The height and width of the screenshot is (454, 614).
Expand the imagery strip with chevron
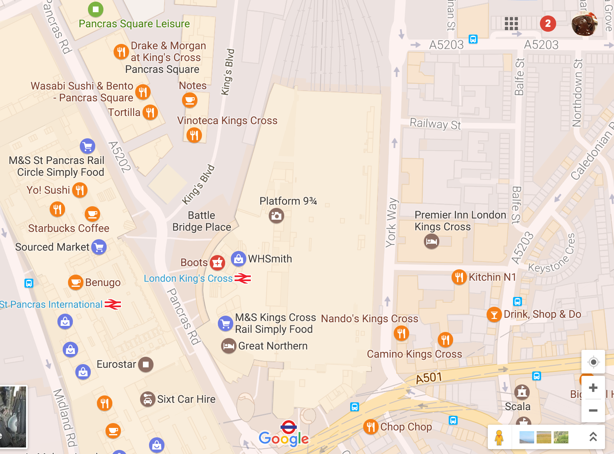click(x=593, y=437)
